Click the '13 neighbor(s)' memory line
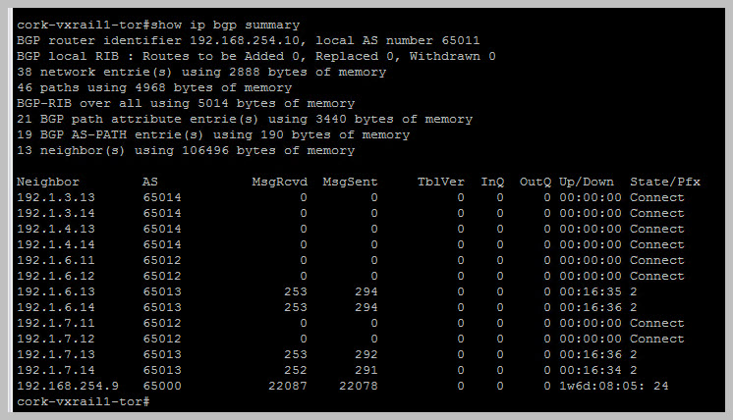 [x=186, y=150]
